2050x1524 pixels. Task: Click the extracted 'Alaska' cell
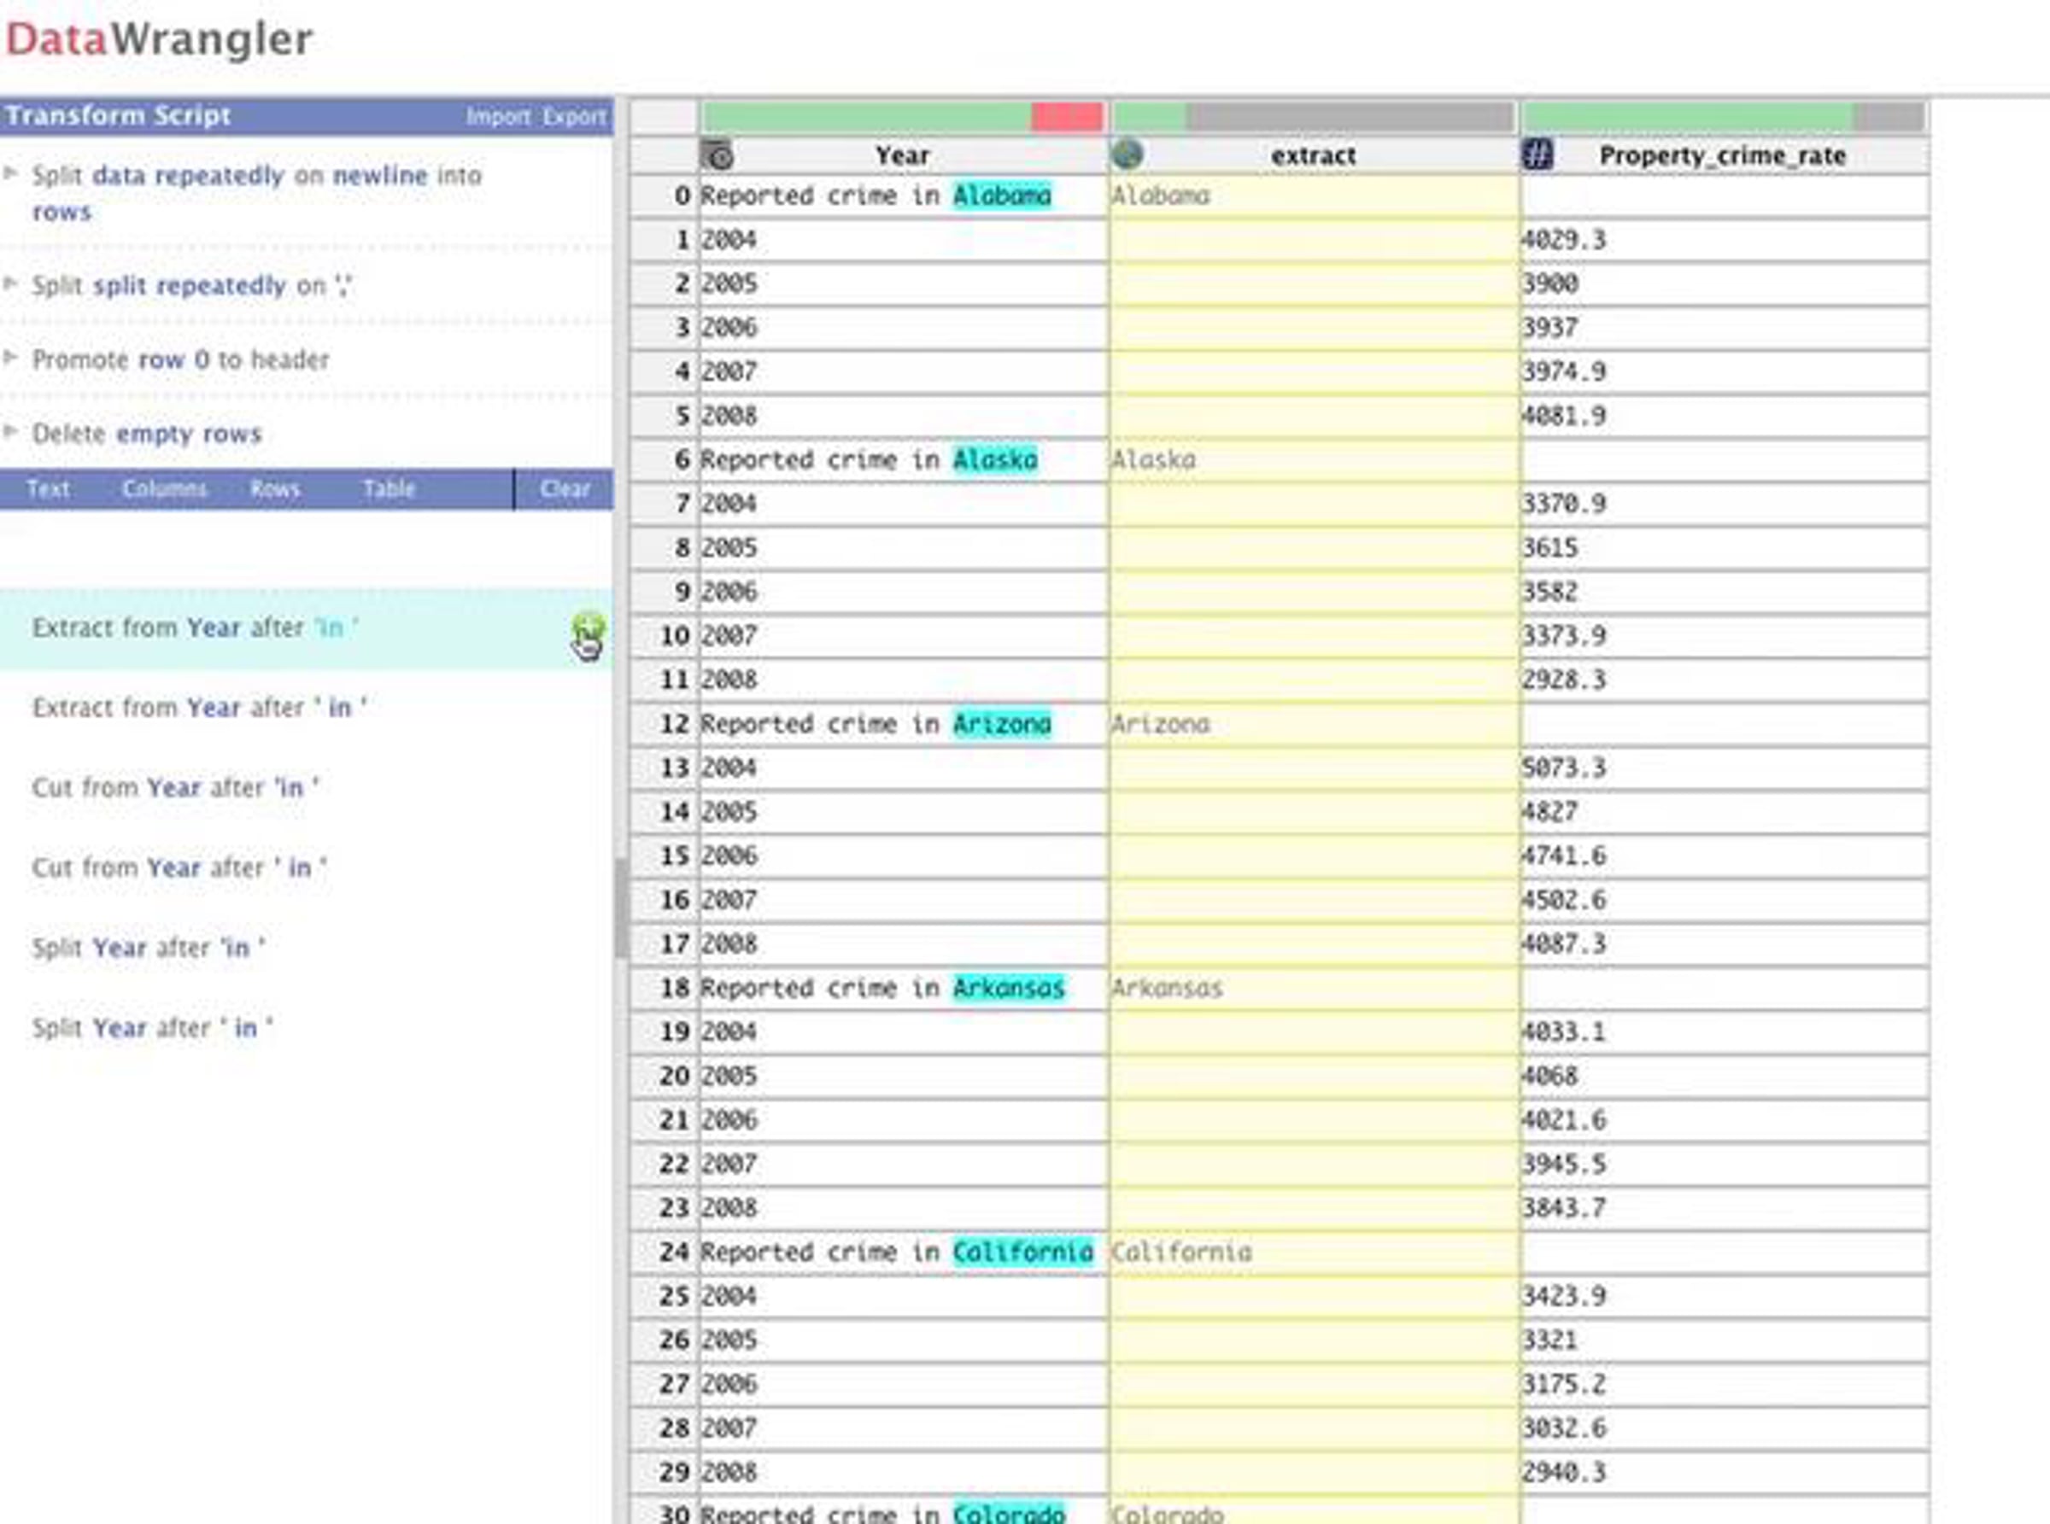[x=1315, y=459]
